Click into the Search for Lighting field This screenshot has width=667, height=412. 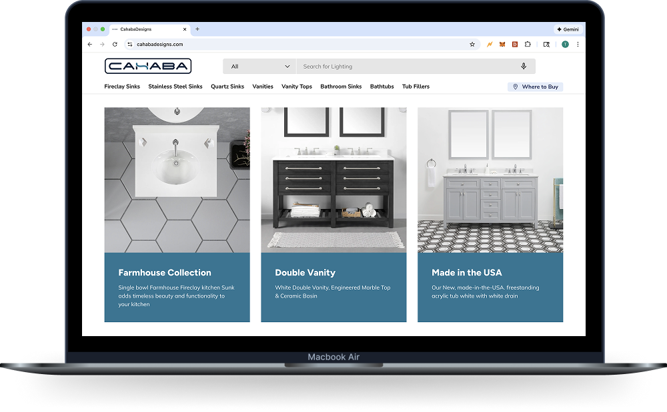pyautogui.click(x=407, y=67)
